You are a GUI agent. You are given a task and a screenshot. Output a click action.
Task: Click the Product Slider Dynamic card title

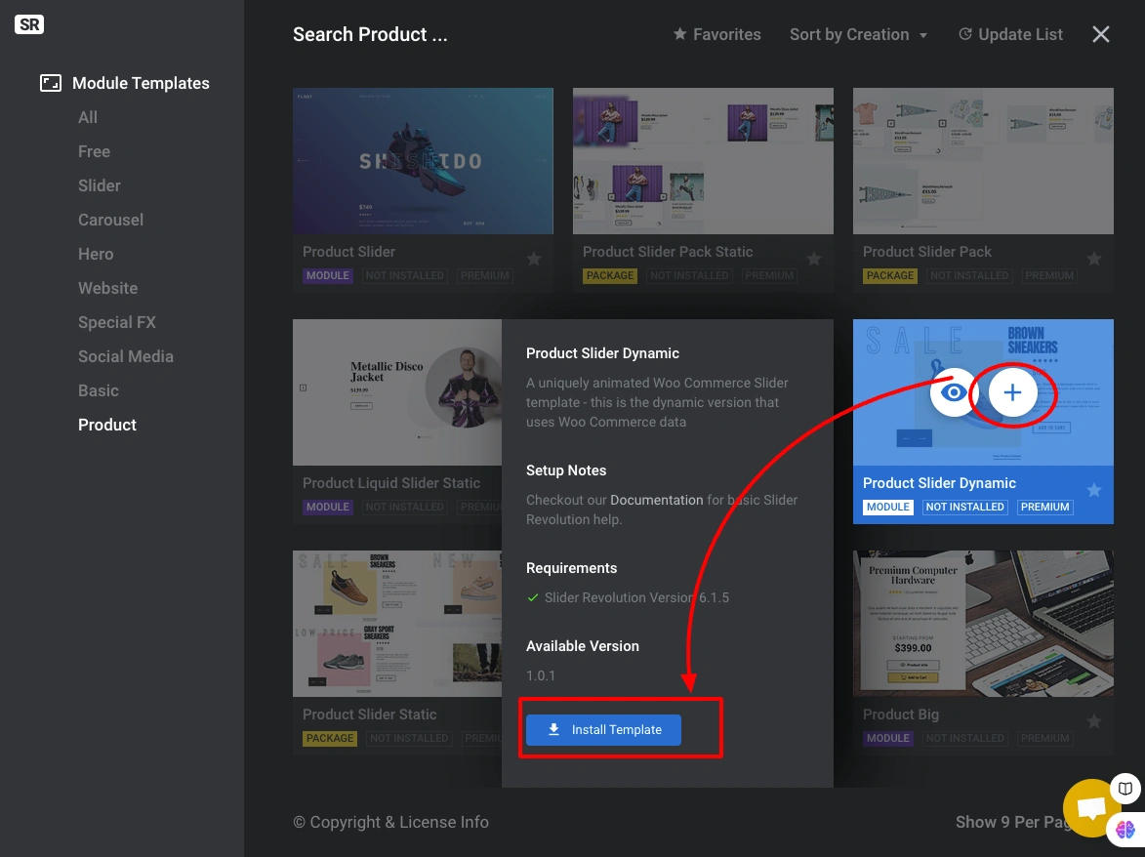coord(939,483)
